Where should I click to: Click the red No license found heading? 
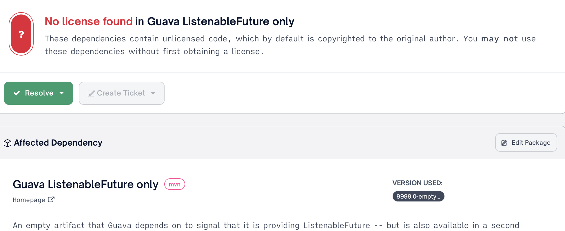88,21
